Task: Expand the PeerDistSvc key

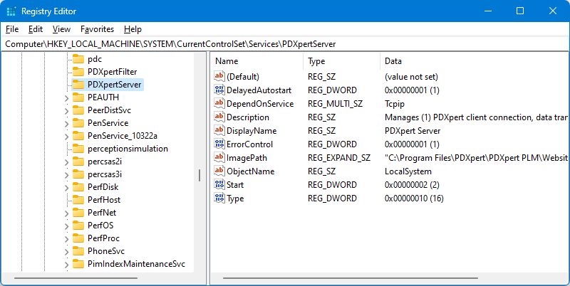Action: click(66, 111)
